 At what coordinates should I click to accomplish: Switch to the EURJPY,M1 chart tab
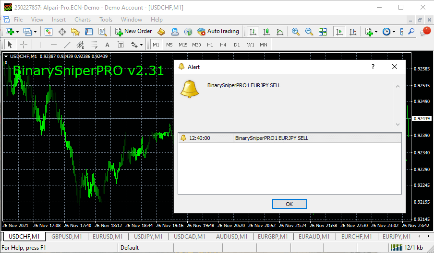[x=397, y=237]
